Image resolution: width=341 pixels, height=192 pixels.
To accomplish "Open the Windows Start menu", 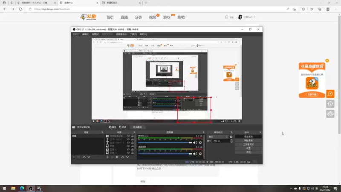I will point(4,189).
